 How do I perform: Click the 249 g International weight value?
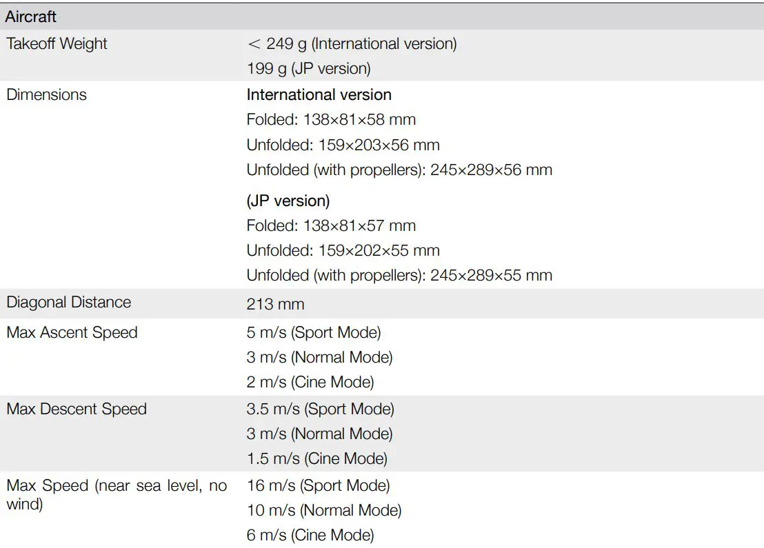[x=352, y=43]
